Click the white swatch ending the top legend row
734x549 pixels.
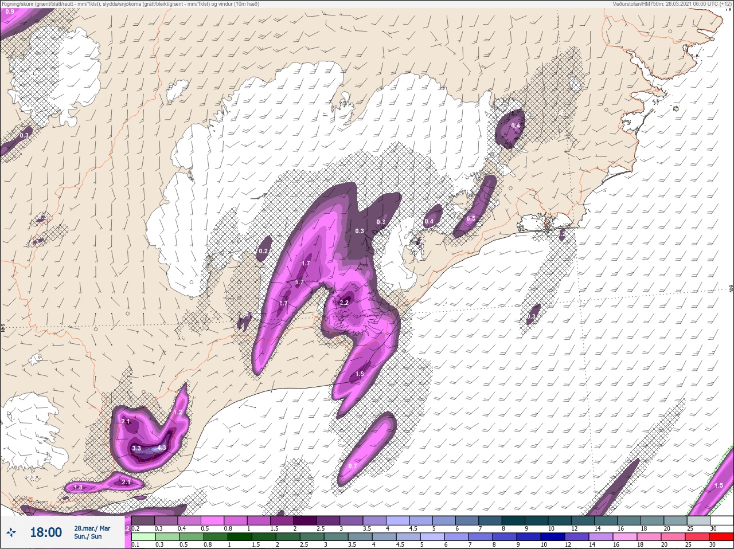pos(721,520)
